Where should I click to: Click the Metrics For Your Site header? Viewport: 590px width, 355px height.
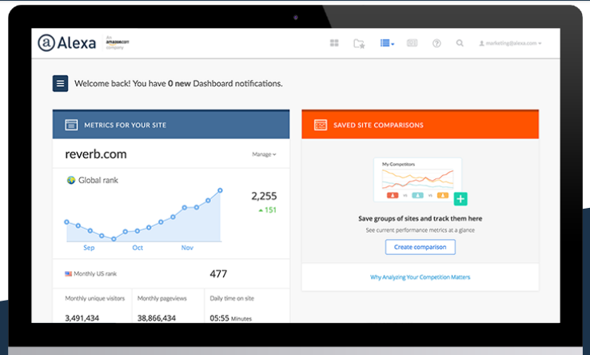pos(171,125)
